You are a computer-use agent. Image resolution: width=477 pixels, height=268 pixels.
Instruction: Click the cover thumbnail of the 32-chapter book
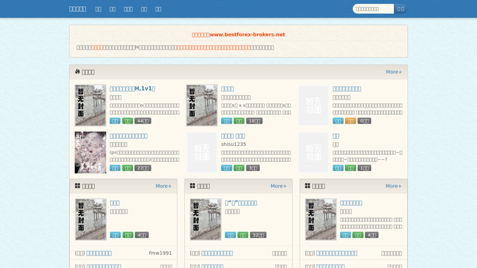205,219
